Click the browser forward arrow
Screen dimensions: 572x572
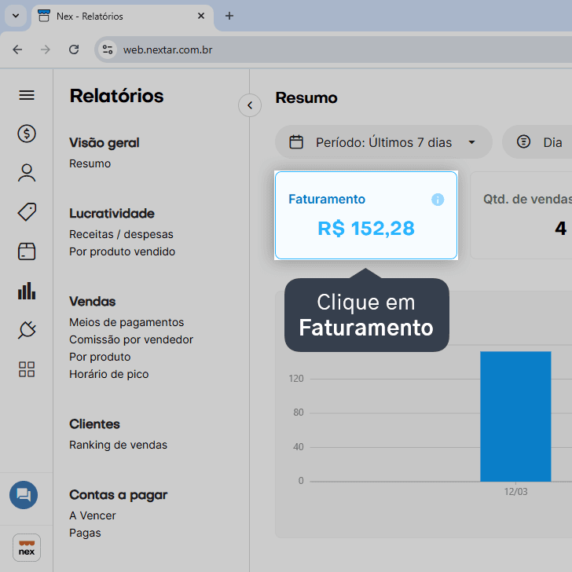tap(46, 49)
